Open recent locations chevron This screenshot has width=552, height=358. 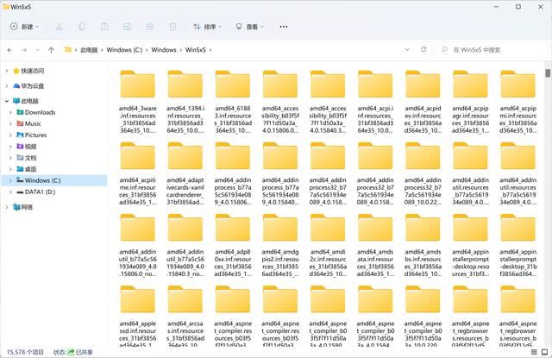[x=38, y=50]
